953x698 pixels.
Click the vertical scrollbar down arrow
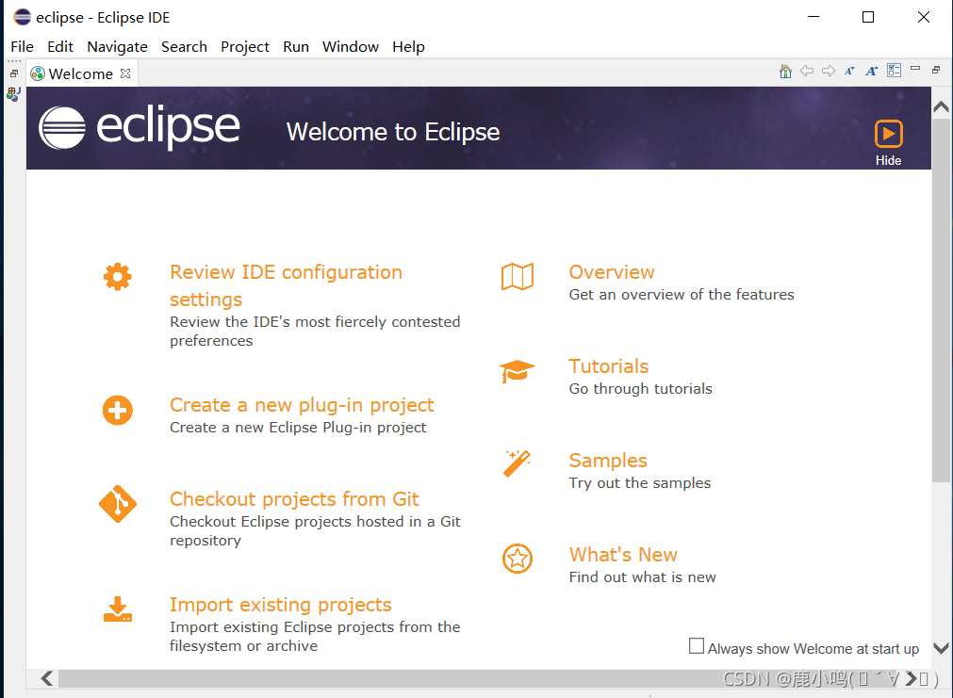pos(941,648)
